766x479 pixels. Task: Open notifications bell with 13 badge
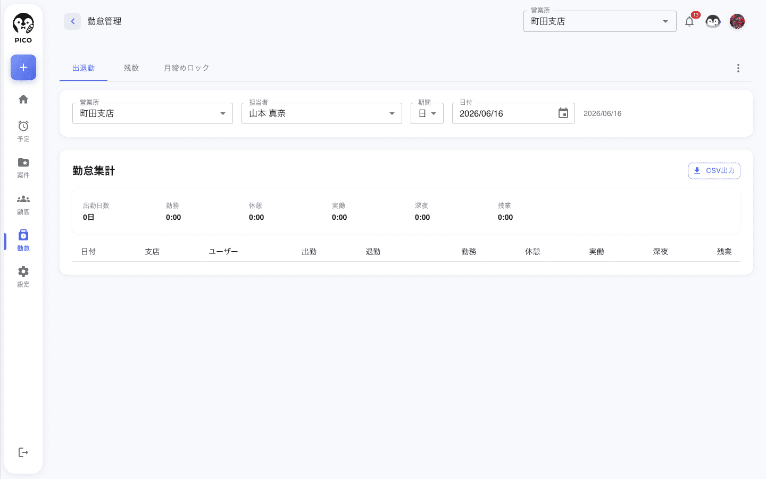[x=689, y=21]
